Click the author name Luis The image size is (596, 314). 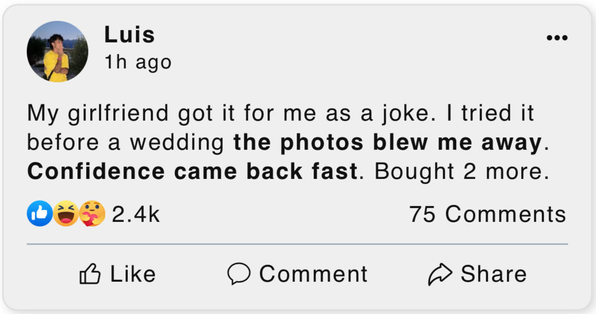[x=129, y=35]
